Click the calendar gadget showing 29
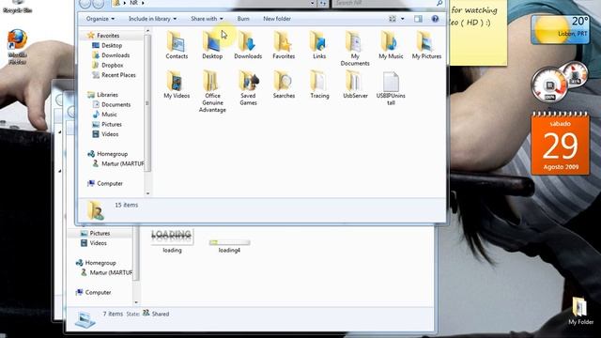Screen dimensions: 601x338 560,144
